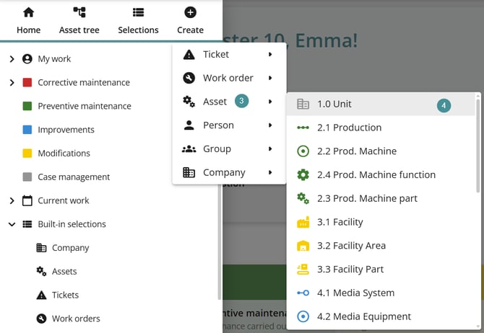Open the Tickets built-in selection
The image size is (484, 333).
click(x=65, y=295)
